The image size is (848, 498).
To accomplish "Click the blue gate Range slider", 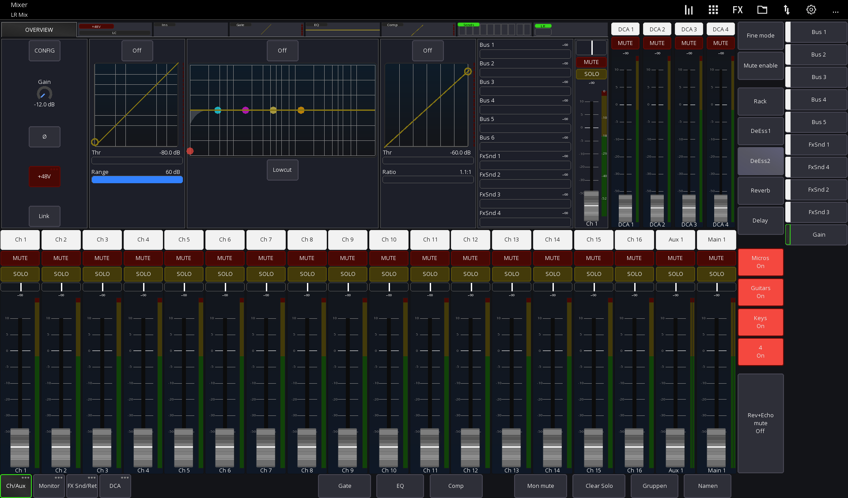I will tap(137, 179).
